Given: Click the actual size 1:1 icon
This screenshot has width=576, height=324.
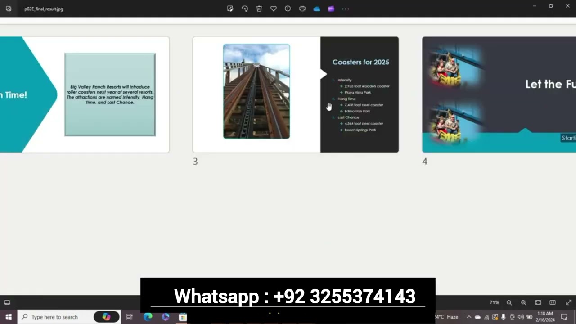Looking at the screenshot, I should pos(553,302).
